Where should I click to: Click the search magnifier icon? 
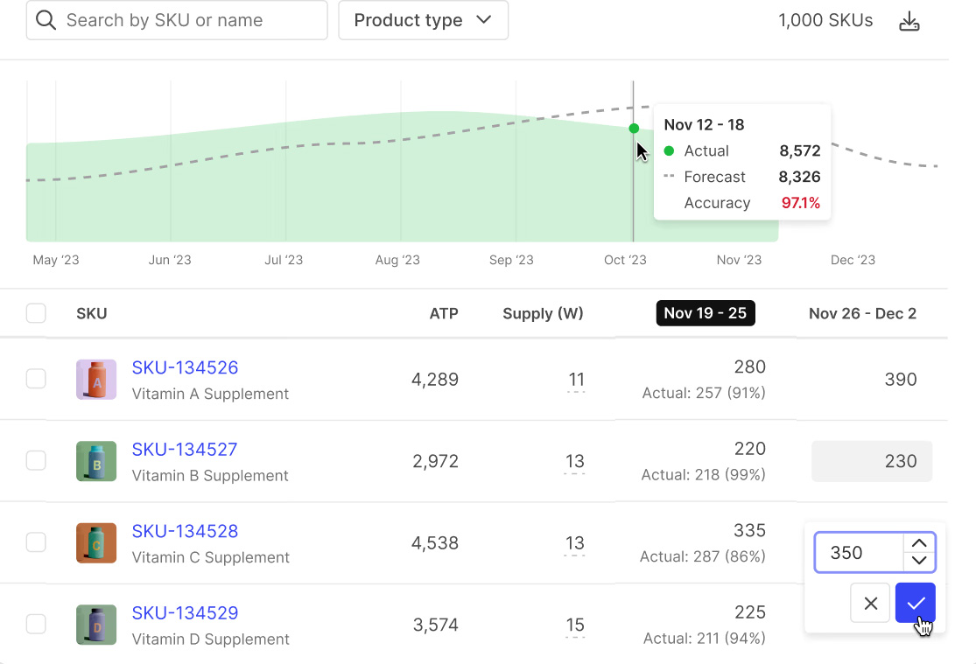[x=46, y=20]
